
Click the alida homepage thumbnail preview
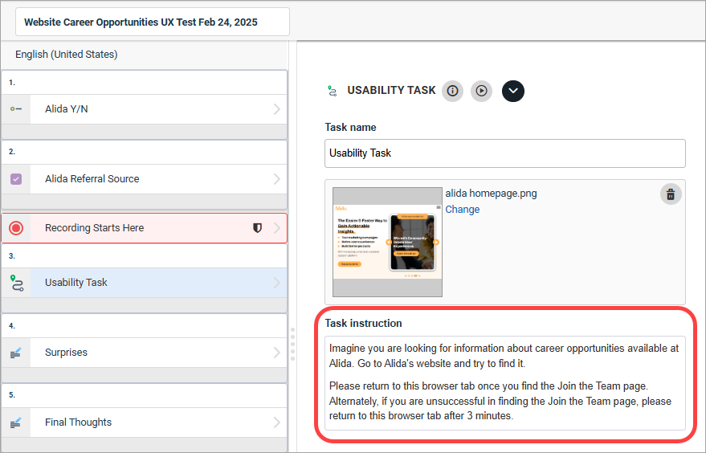point(387,242)
